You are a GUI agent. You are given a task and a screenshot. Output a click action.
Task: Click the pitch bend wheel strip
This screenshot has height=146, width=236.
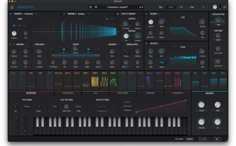pos(17,124)
